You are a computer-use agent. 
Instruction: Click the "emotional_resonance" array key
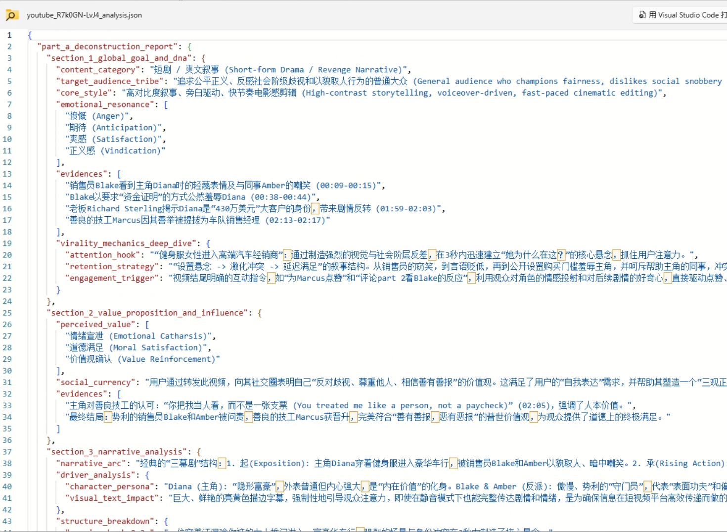pyautogui.click(x=105, y=104)
